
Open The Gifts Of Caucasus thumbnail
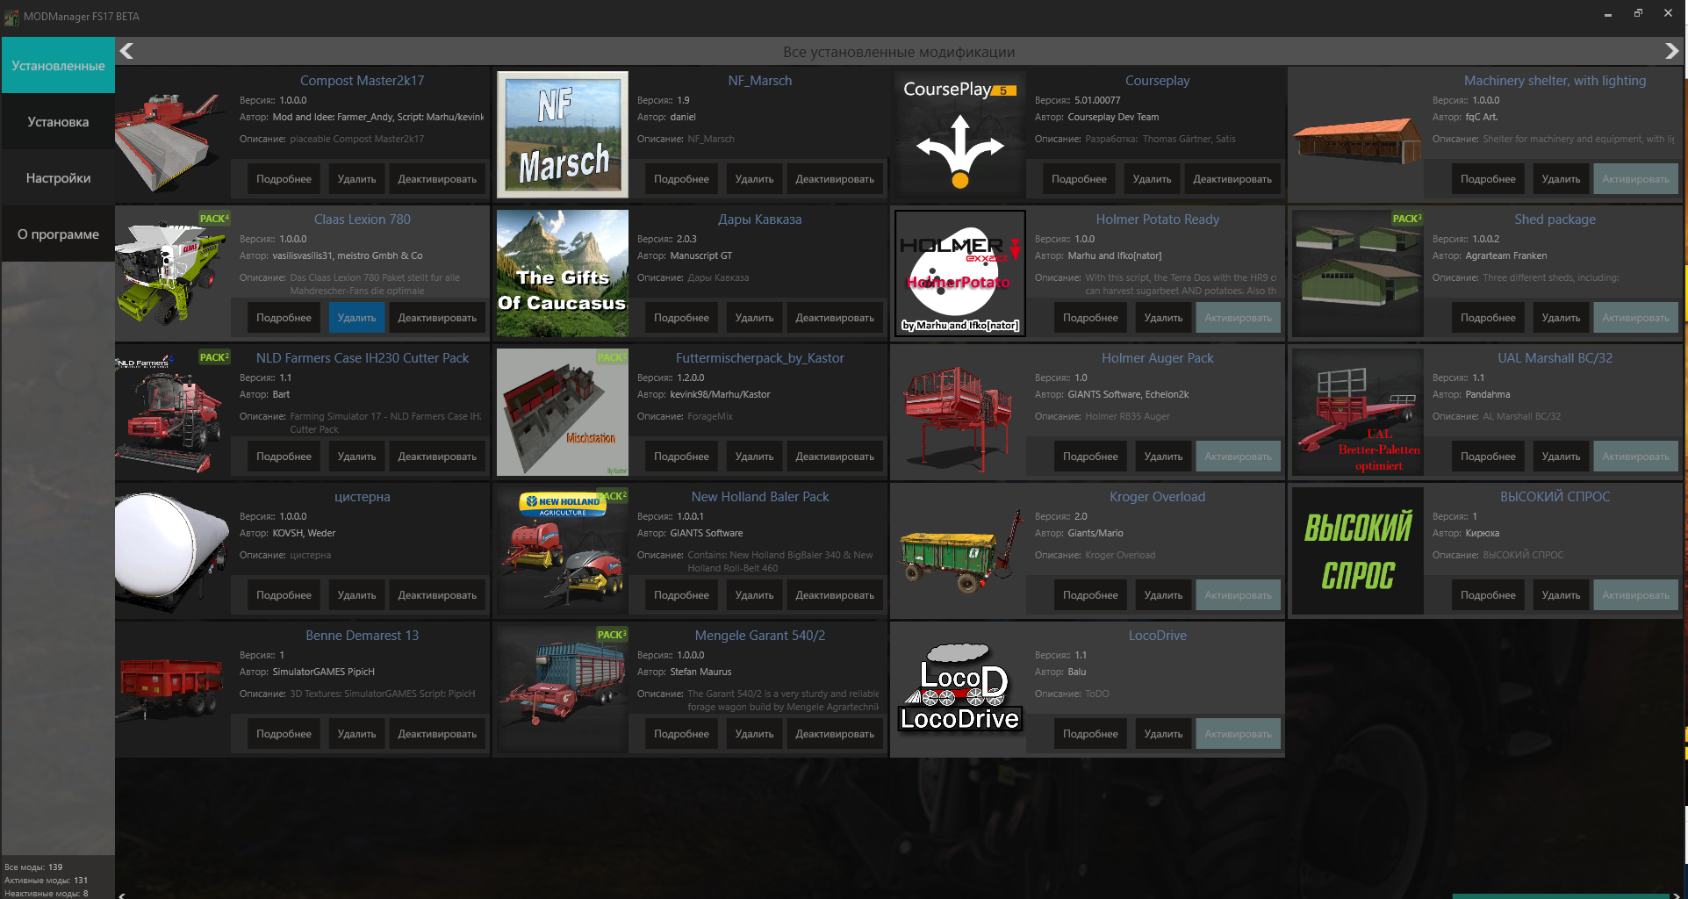(563, 273)
